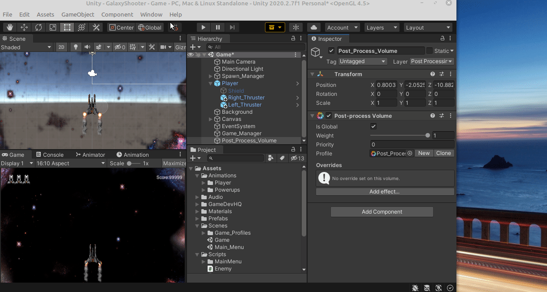The image size is (547, 292).
Task: Select the Rect tool
Action: (x=67, y=27)
